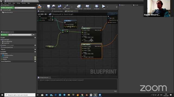Add new event dispatcher with plus
This screenshot has width=174, height=97.
click(35, 61)
